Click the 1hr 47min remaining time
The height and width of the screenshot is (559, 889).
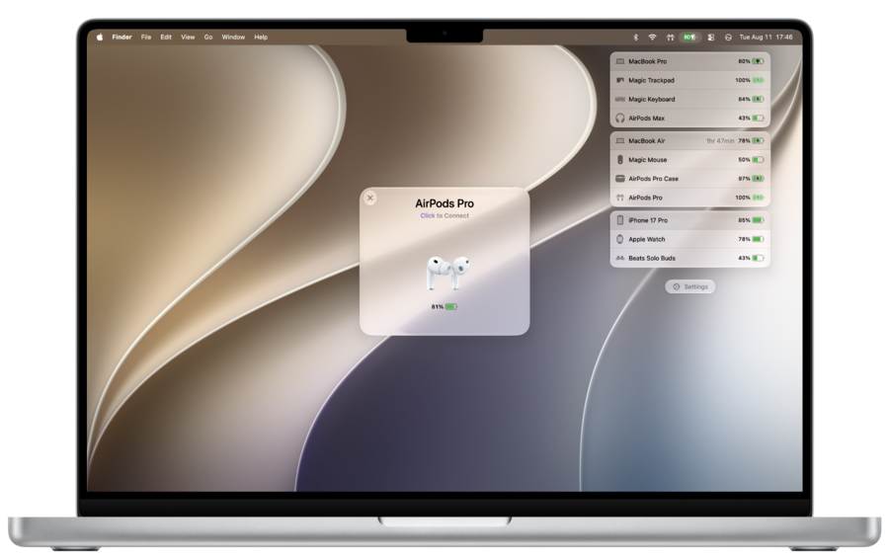pos(720,140)
